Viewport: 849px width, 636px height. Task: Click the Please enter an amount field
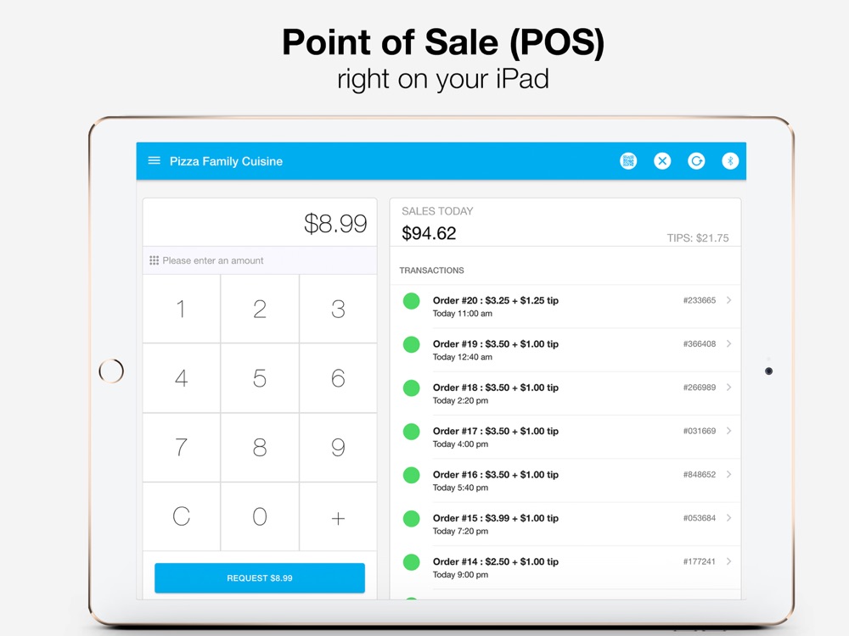260,260
